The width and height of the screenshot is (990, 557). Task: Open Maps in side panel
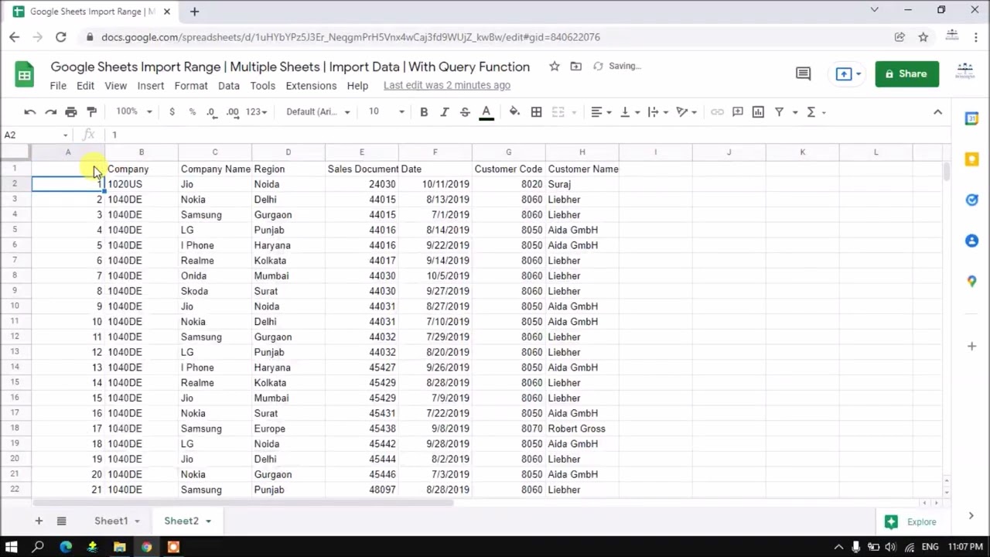coord(971,282)
